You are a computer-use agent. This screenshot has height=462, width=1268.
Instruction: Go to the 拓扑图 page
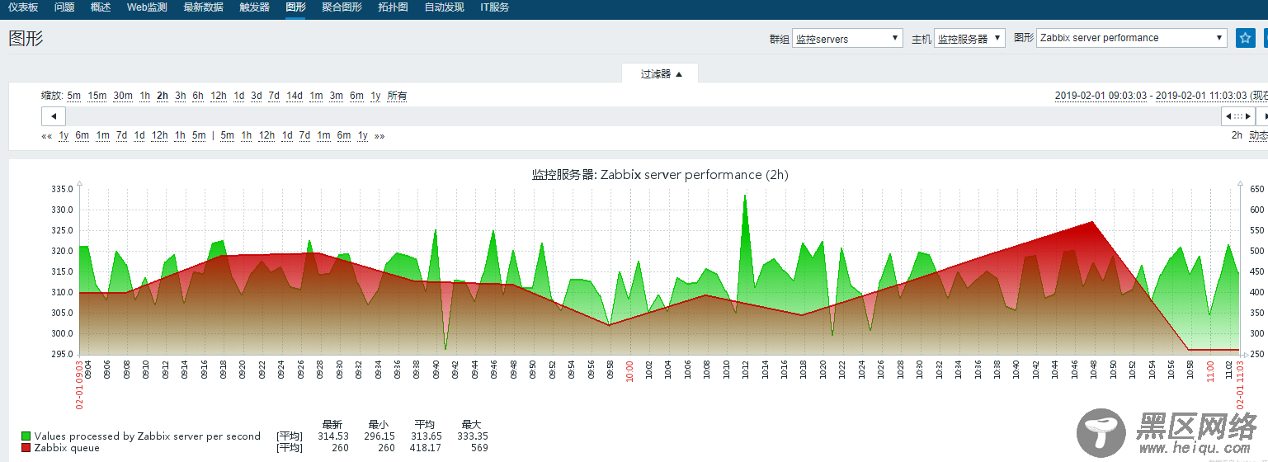coord(393,7)
